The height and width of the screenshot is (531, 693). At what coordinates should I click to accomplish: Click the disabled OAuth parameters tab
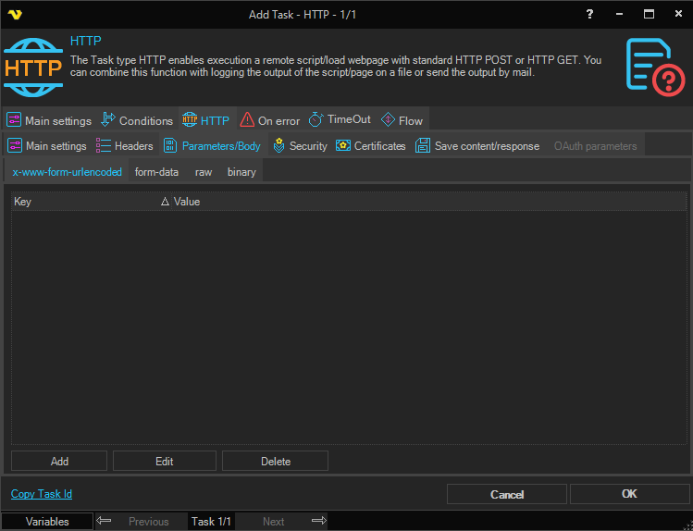[595, 146]
